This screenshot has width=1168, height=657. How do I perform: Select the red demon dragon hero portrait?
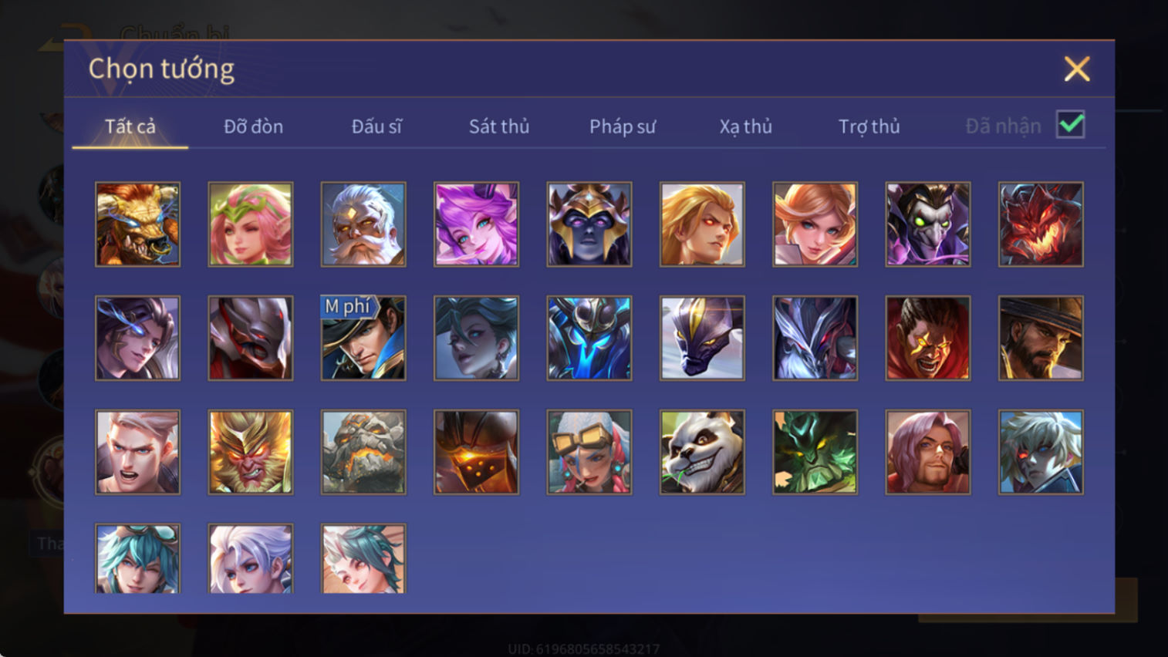click(1041, 224)
